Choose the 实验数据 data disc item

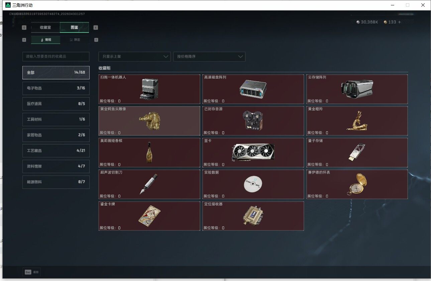pos(253,184)
